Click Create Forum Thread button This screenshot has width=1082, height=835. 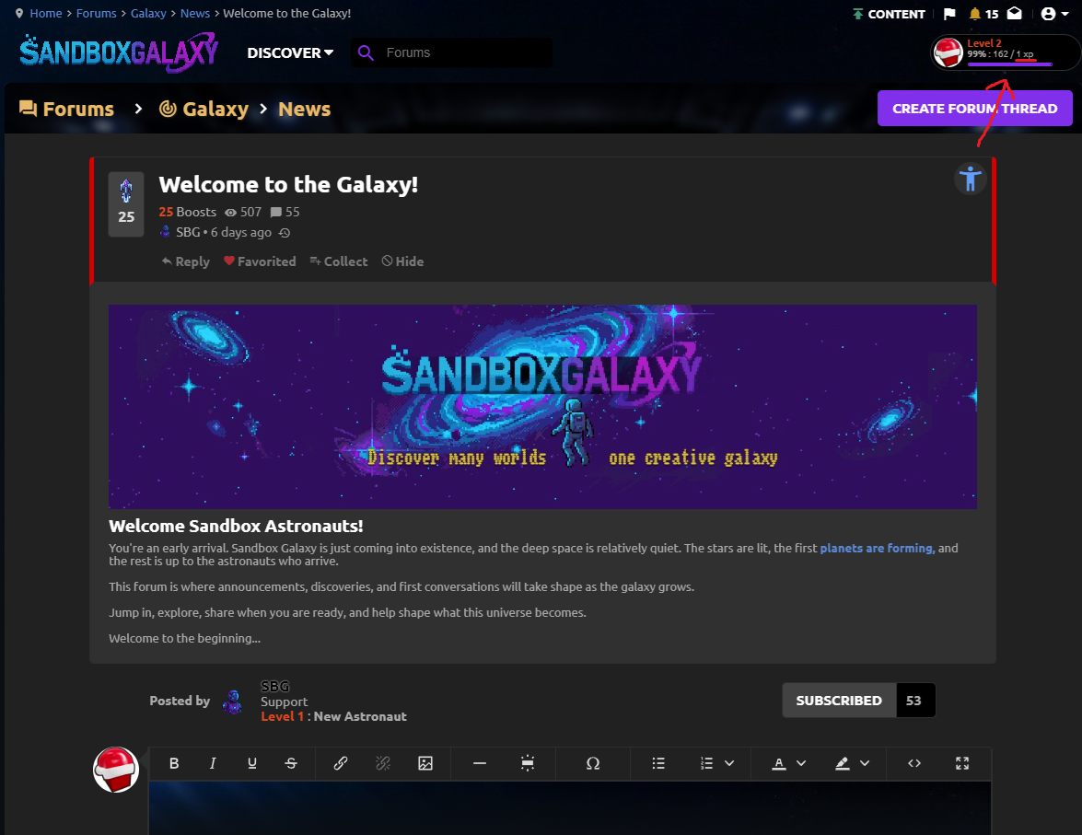tap(975, 109)
